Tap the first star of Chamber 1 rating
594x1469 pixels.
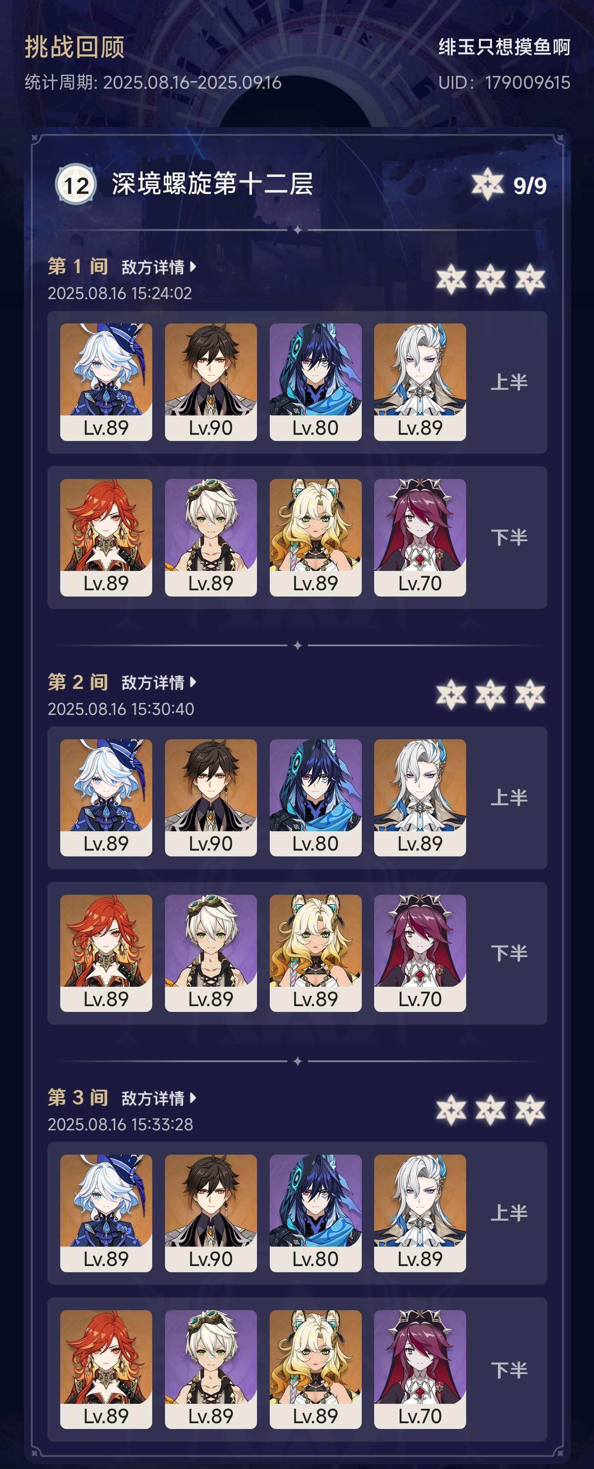click(451, 279)
